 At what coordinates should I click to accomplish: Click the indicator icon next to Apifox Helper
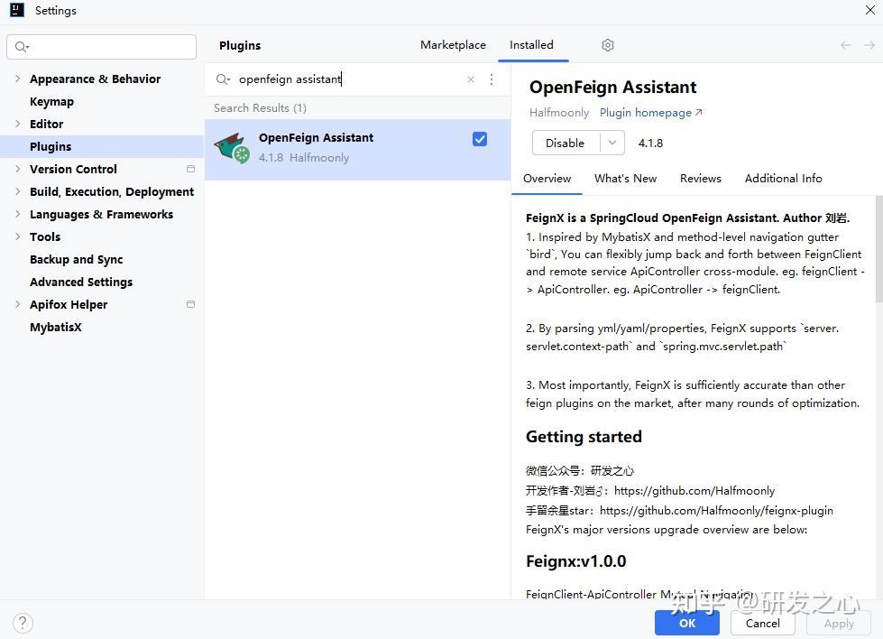189,304
